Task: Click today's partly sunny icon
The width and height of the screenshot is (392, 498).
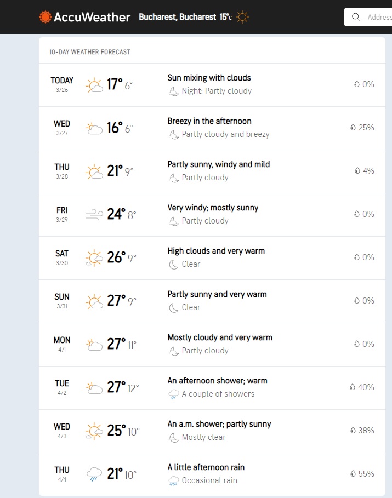Action: tap(94, 85)
